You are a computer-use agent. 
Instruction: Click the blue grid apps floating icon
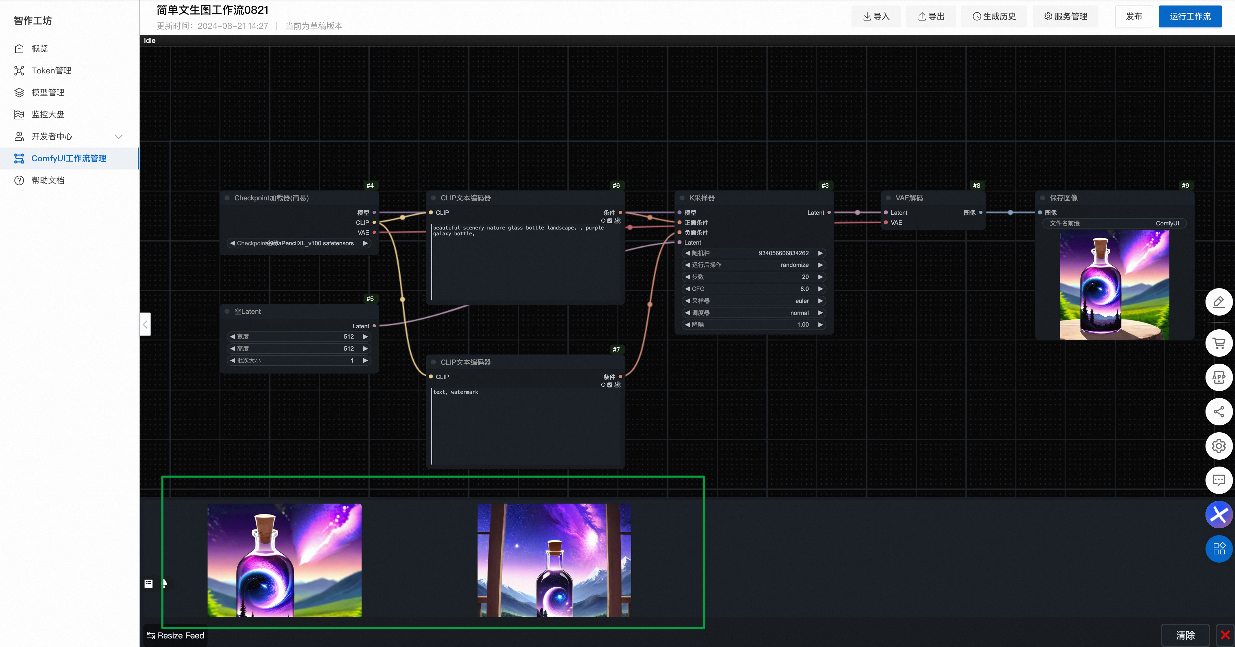coord(1218,548)
